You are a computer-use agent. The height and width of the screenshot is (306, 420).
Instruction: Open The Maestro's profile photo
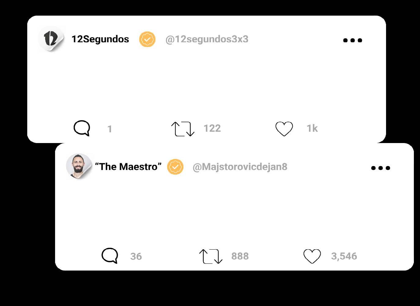click(79, 166)
